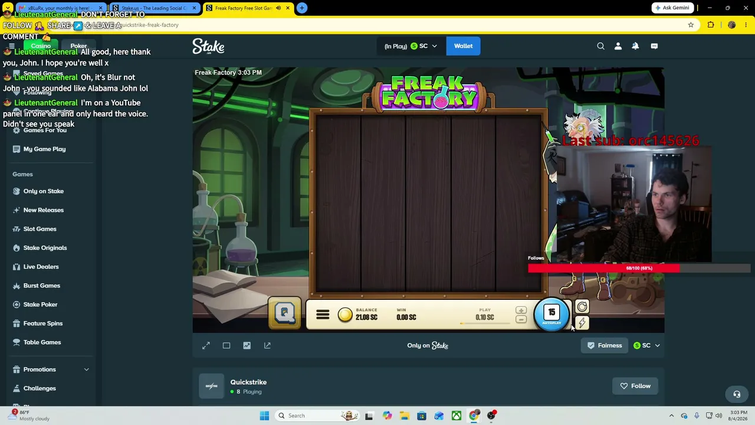
Task: Open a new browser tab
Action: click(x=302, y=8)
